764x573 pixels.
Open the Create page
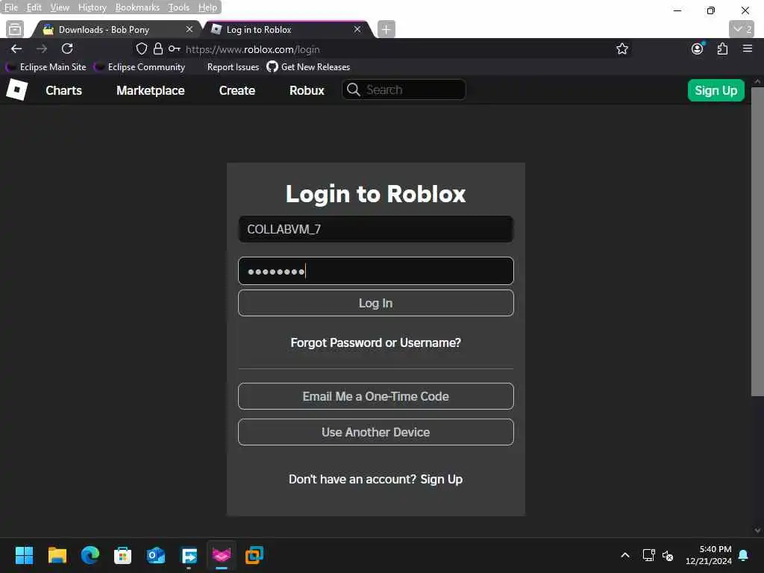pos(237,90)
